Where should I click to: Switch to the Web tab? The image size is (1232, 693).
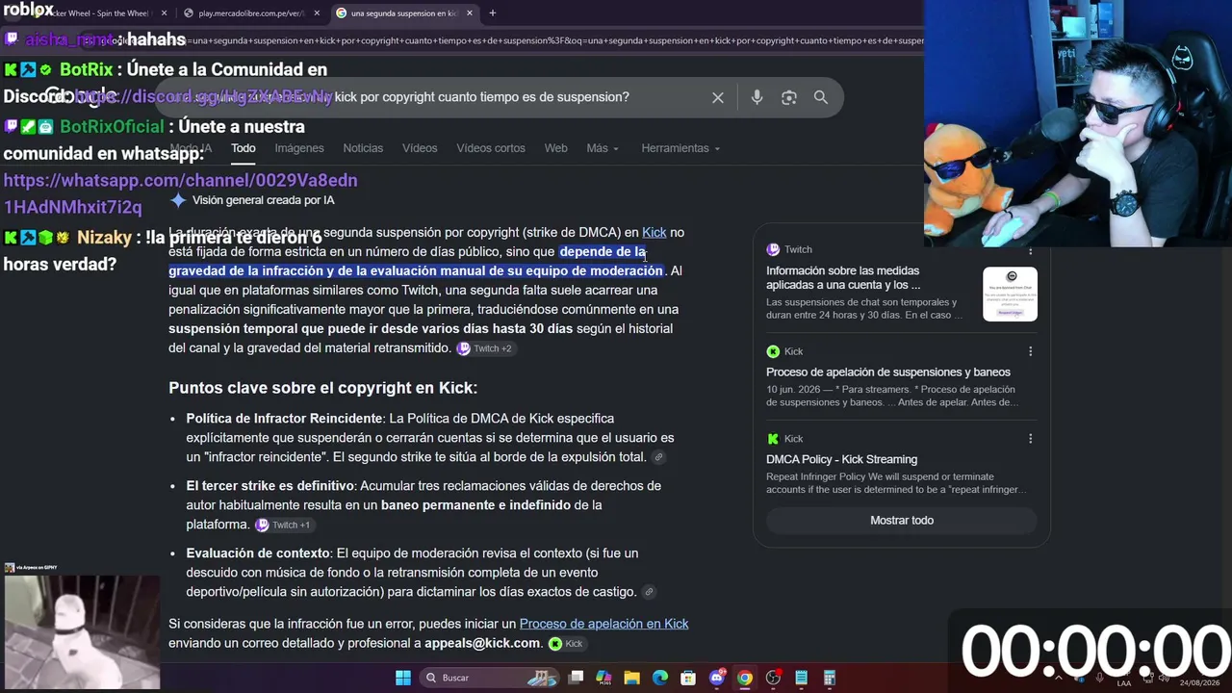tap(556, 148)
